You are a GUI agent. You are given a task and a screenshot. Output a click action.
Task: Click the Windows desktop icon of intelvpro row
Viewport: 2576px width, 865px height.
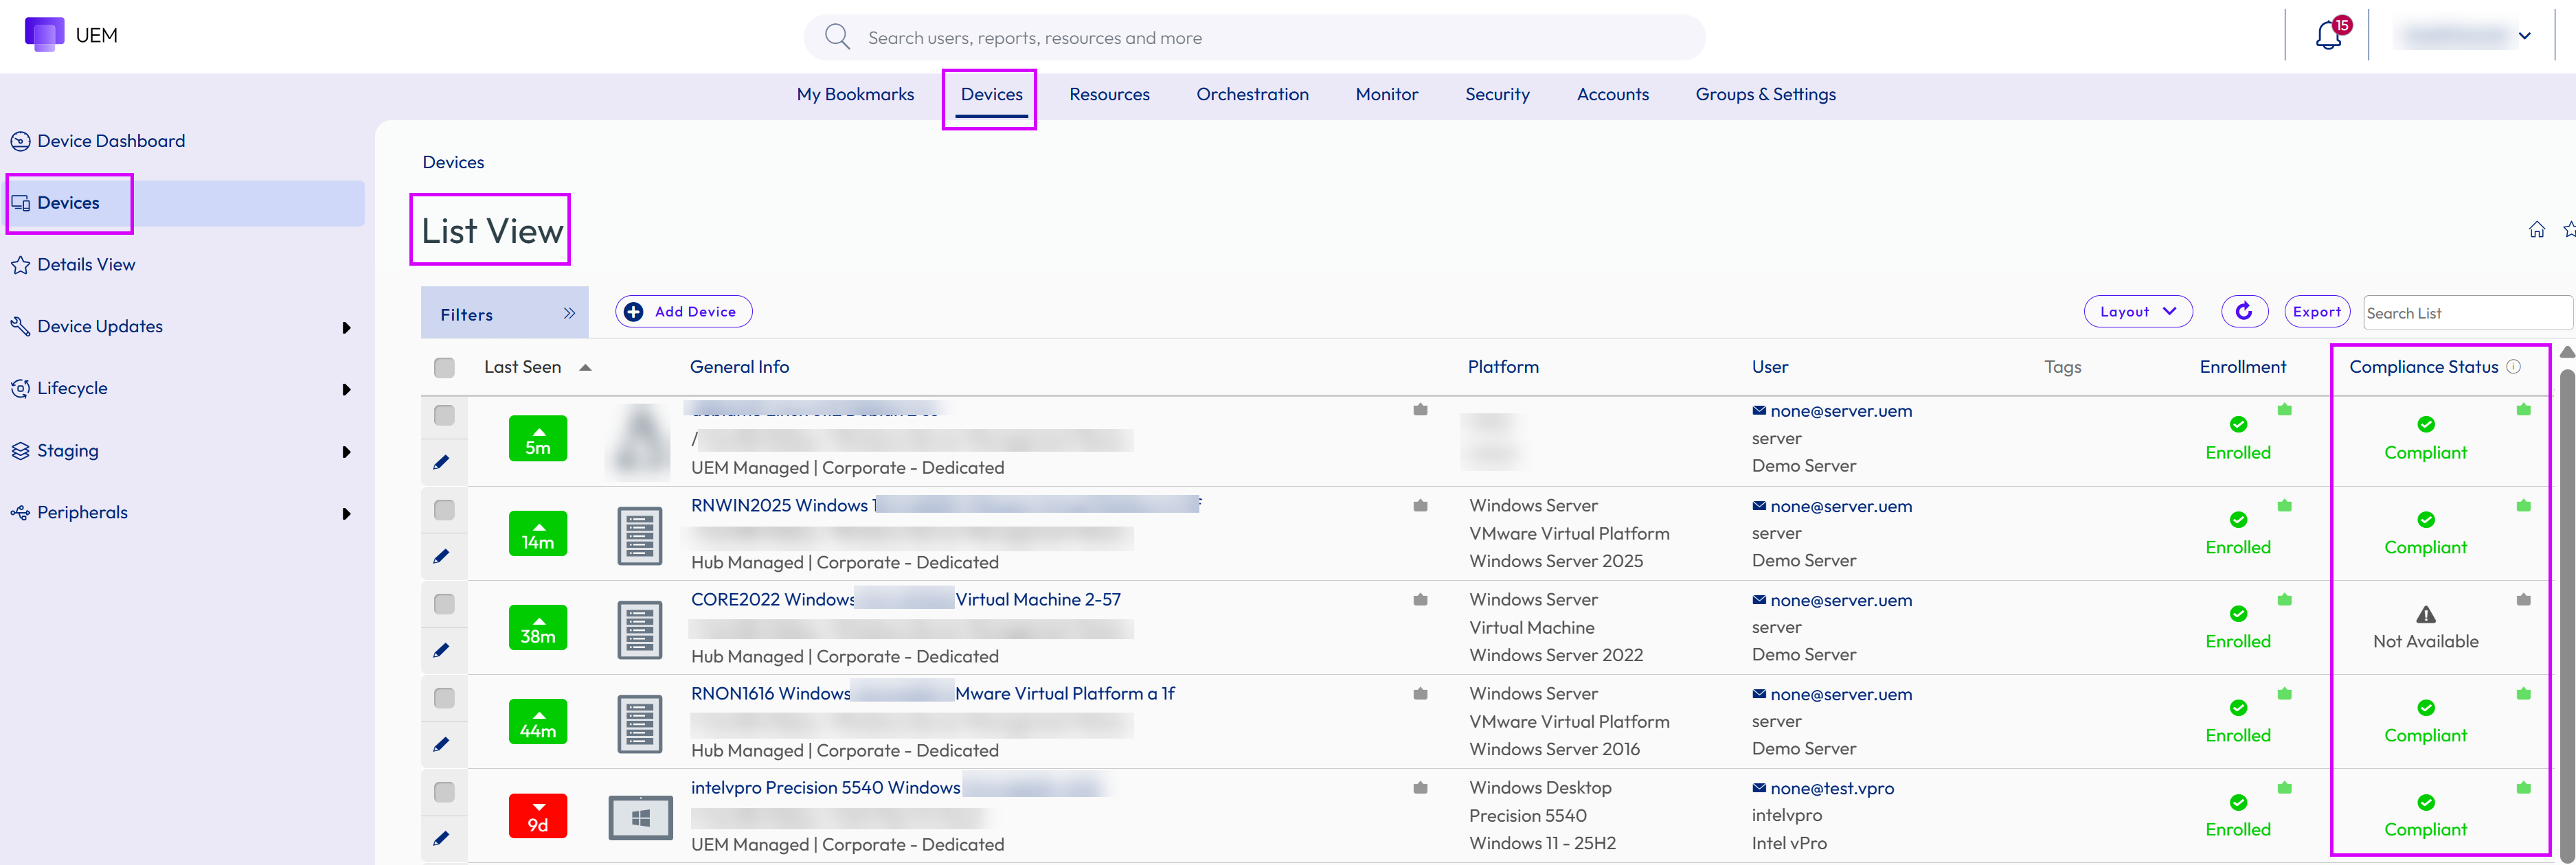click(x=641, y=818)
